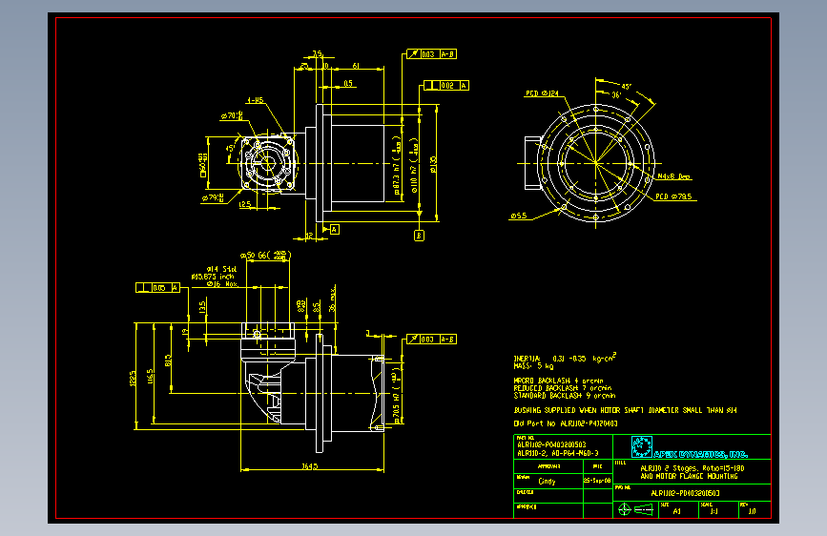Select the '⌀5.5' hole callout
827x536 pixels.
tap(519, 216)
